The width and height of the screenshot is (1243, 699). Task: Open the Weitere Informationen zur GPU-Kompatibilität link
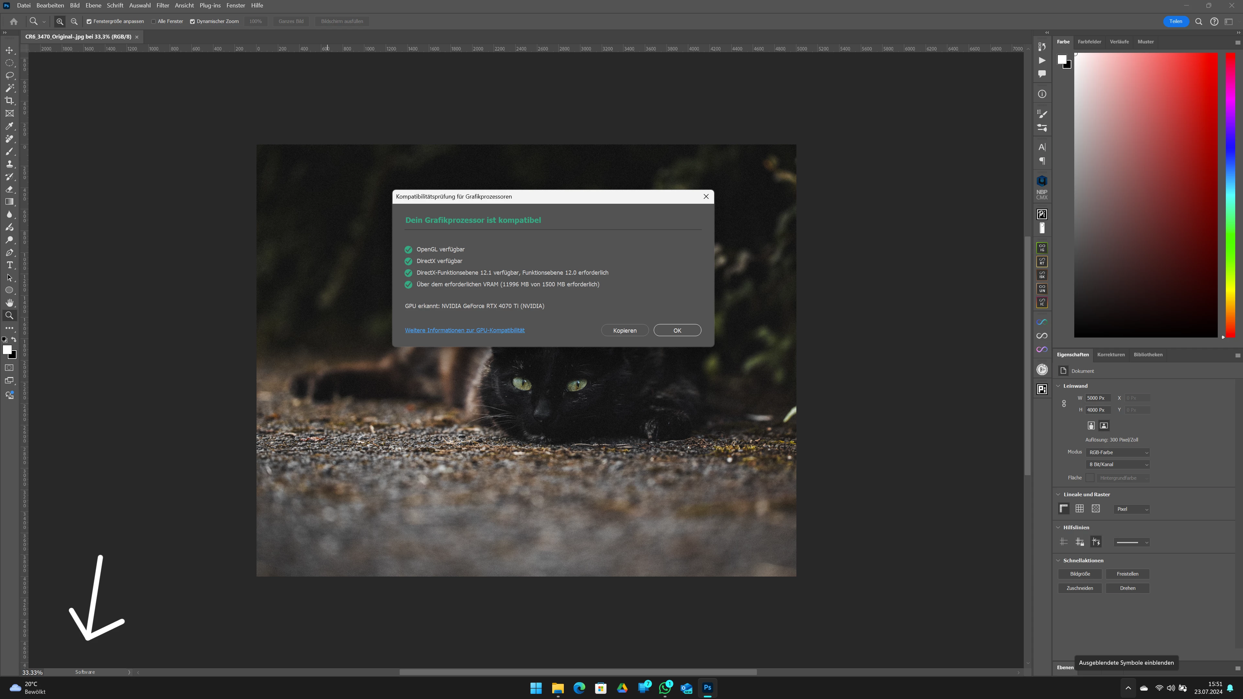tap(464, 330)
